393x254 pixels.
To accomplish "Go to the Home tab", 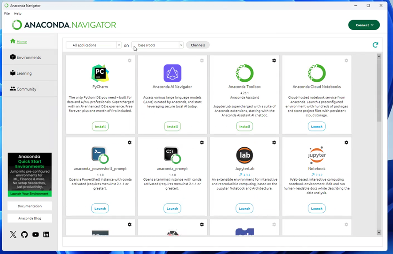I will coord(30,41).
